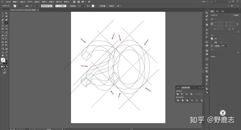The width and height of the screenshot is (241, 130).
Task: Select the Rectangle tool
Action: pyautogui.click(x=3, y=26)
